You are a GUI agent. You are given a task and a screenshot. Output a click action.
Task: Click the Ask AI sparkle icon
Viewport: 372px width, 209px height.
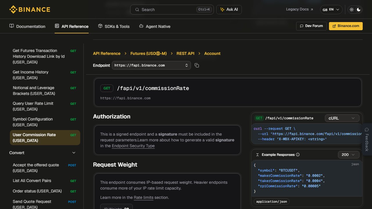coord(222,10)
